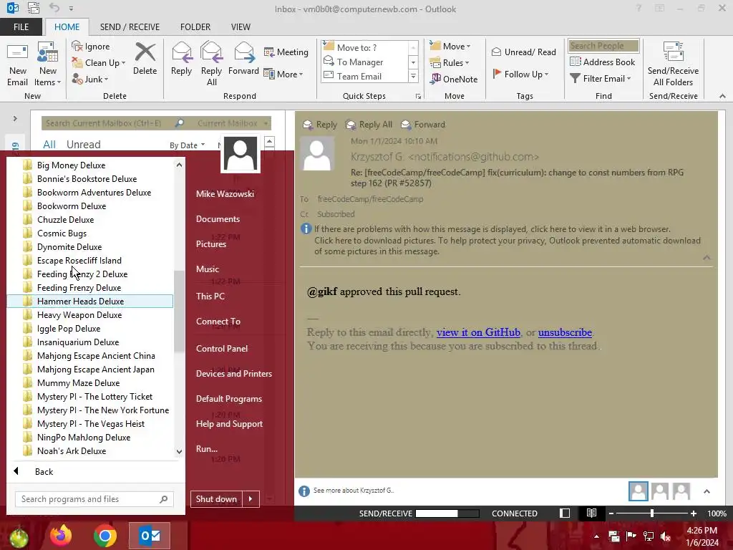This screenshot has height=550, width=733.
Task: Click the unsubscribe link
Action: click(x=565, y=332)
